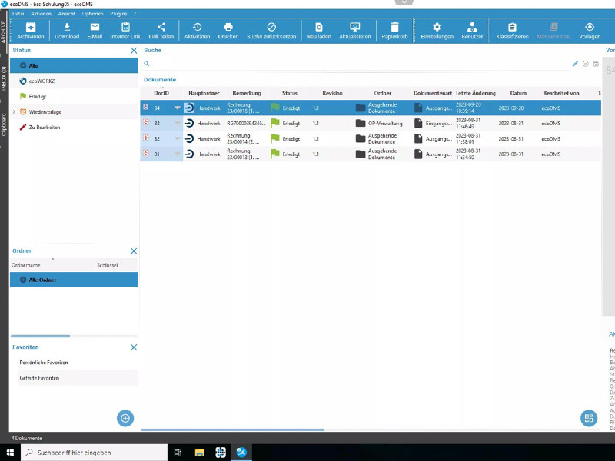The height and width of the screenshot is (461, 615).
Task: Switch to the Clipboard side tab
Action: (x=4, y=124)
